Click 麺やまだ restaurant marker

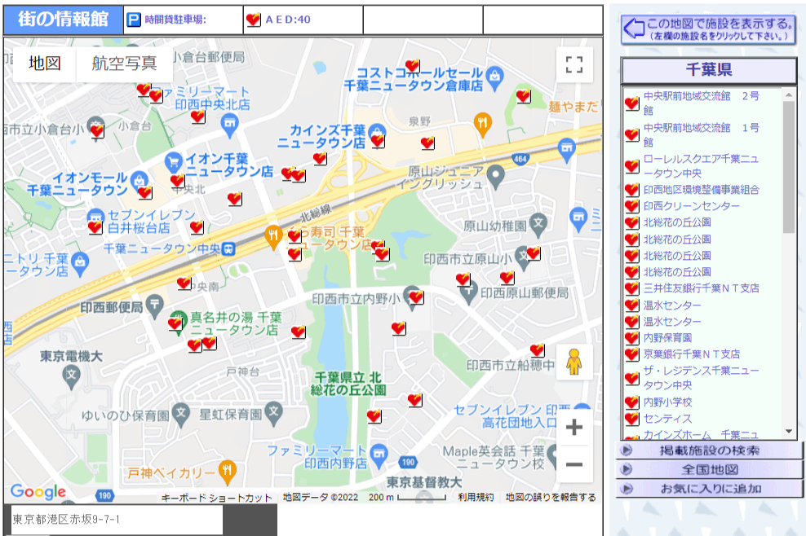[482, 125]
